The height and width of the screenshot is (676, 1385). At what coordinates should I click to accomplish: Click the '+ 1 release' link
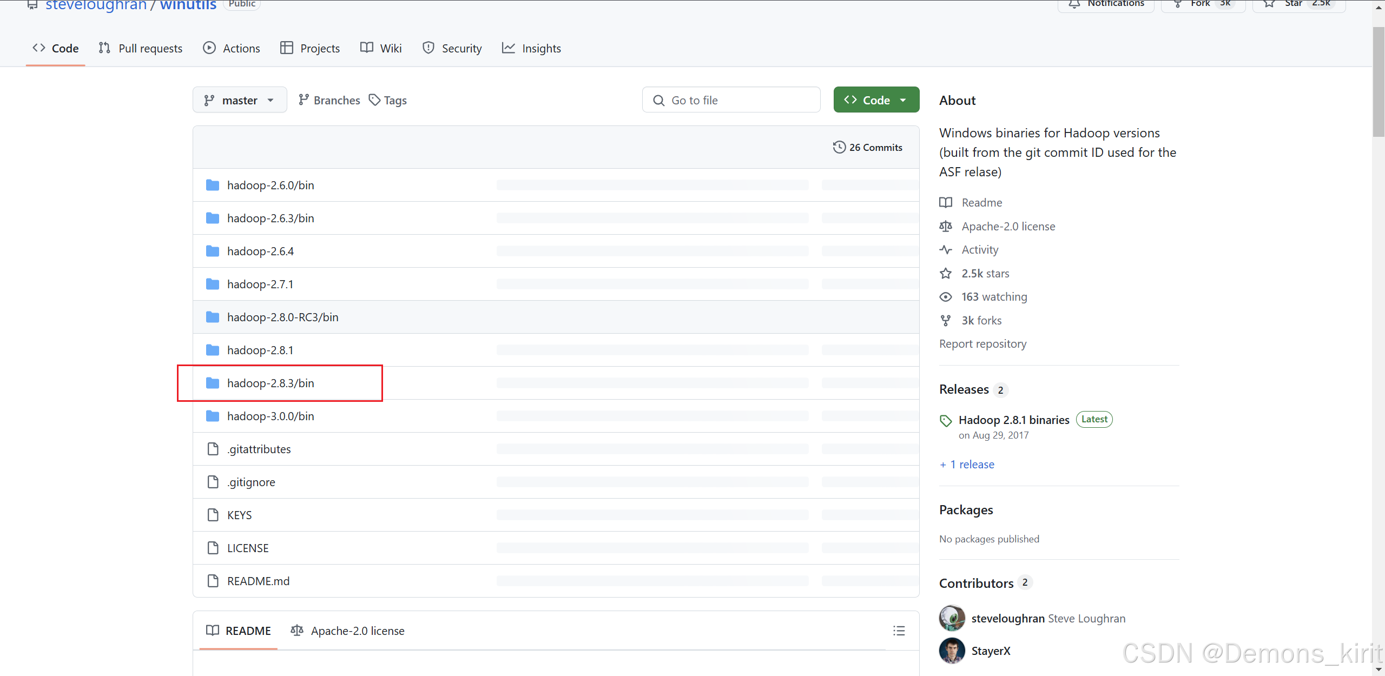(967, 465)
